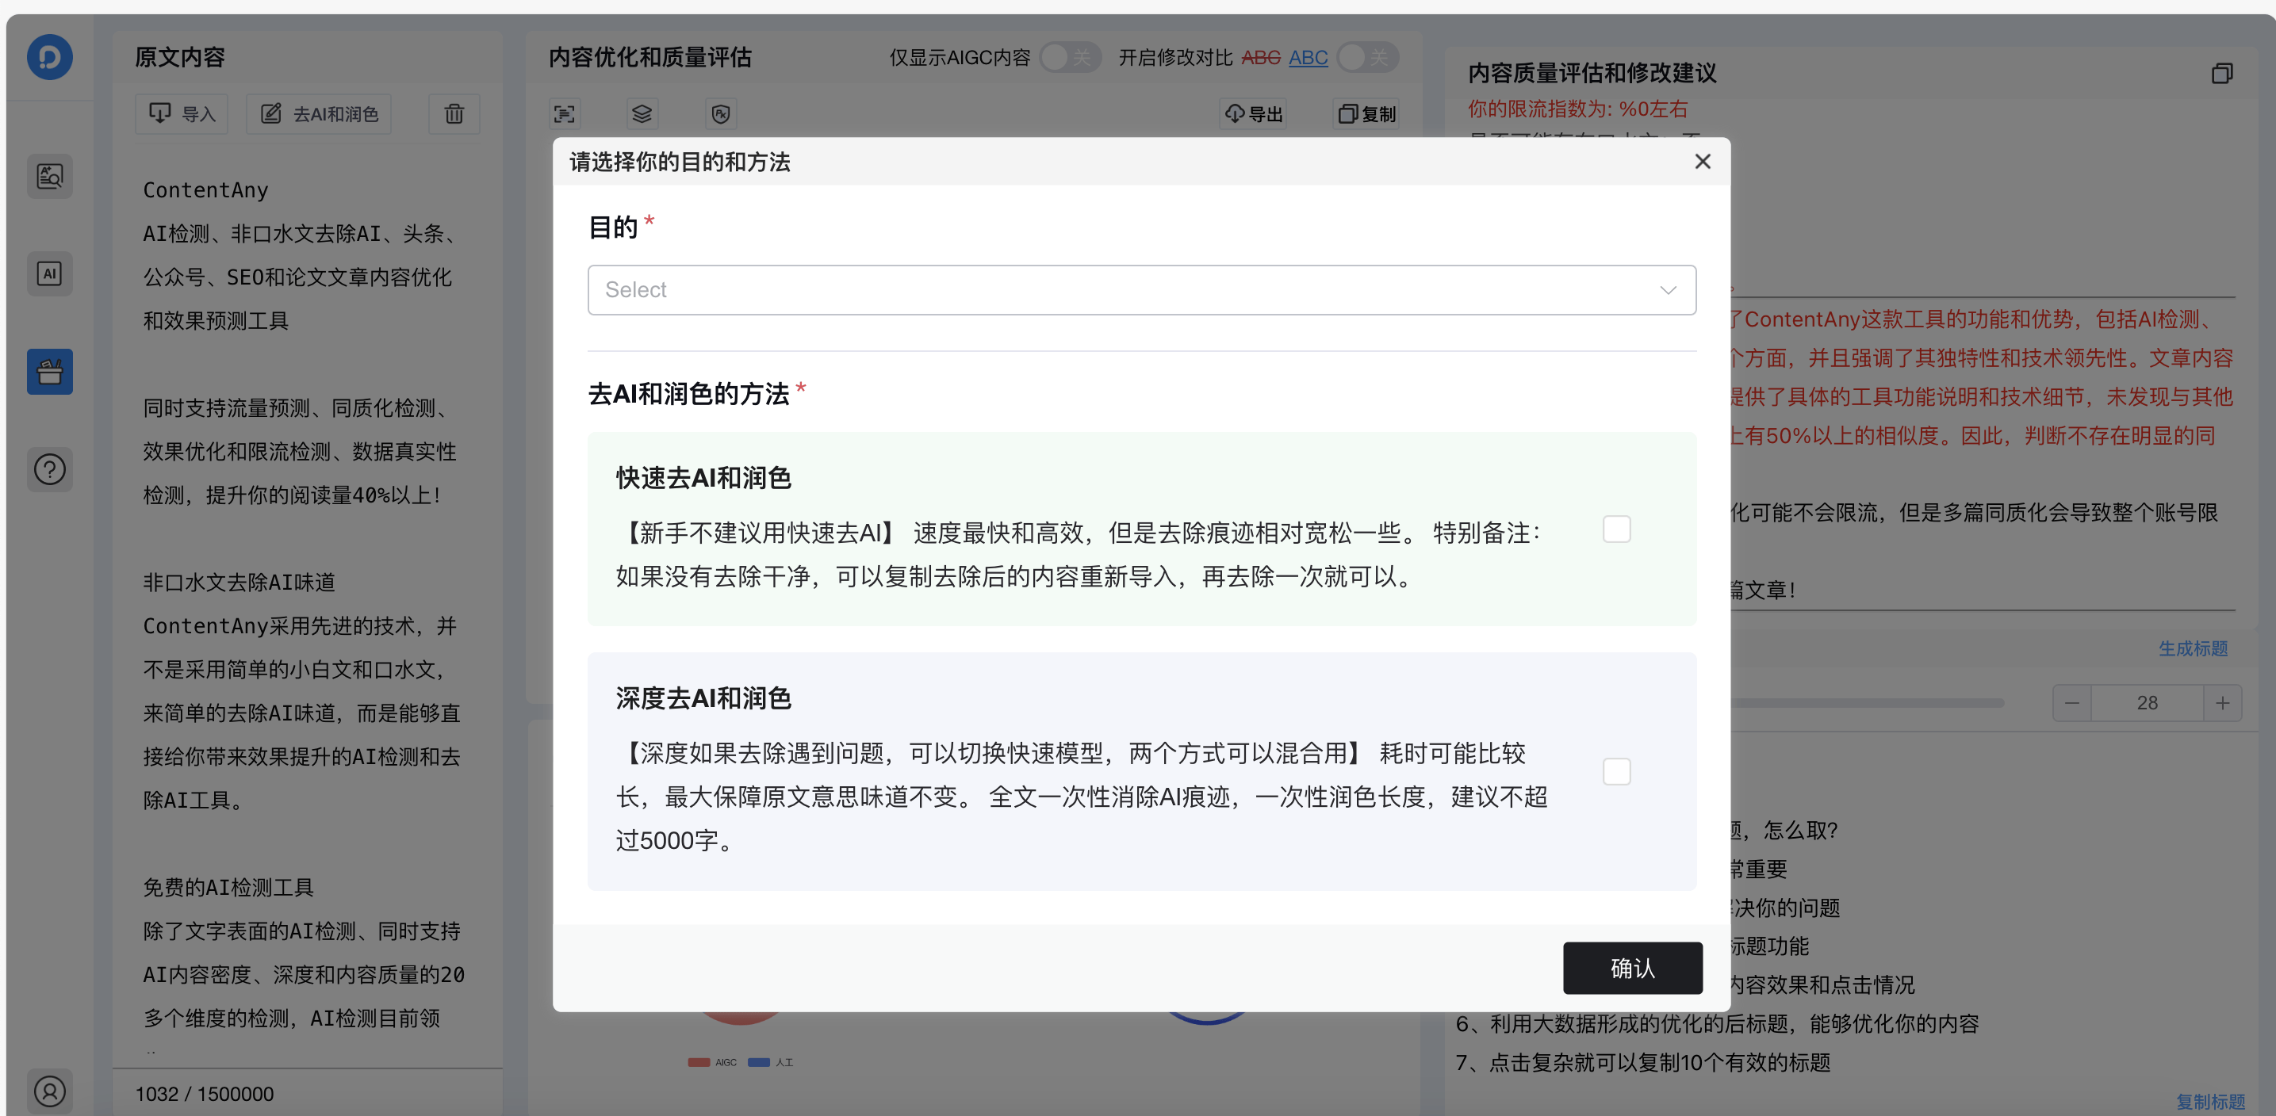
Task: Close the 请选择你的目的和方法 dialog
Action: pyautogui.click(x=1703, y=162)
